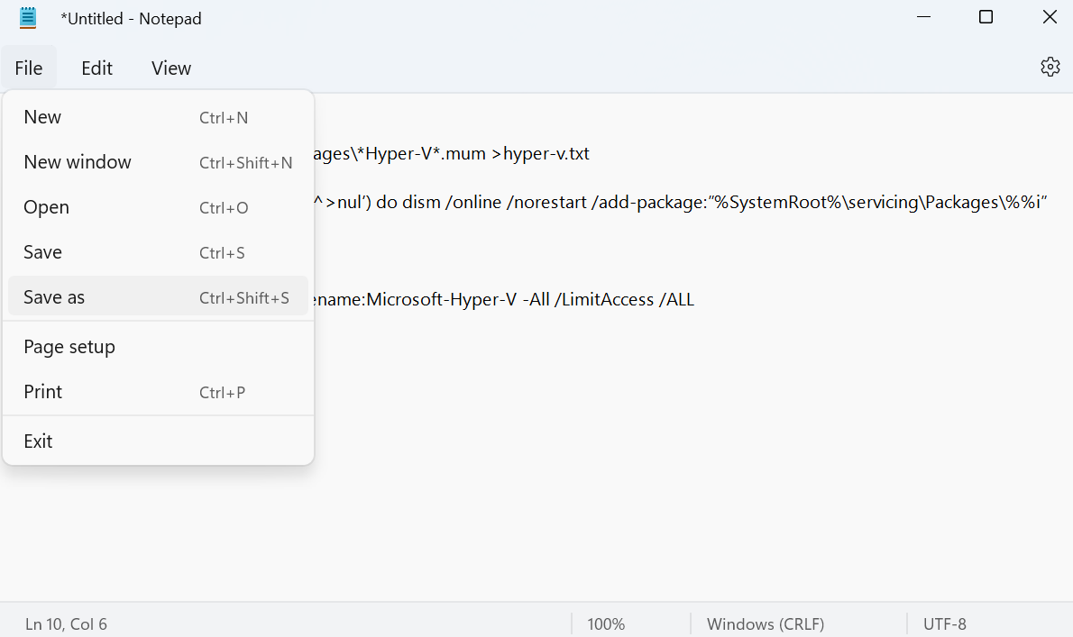Select the Save menu entry

(158, 252)
